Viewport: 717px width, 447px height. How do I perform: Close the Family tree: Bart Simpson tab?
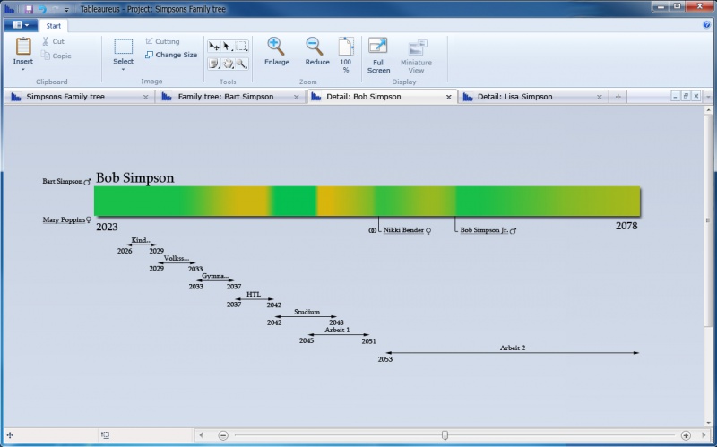click(x=297, y=97)
